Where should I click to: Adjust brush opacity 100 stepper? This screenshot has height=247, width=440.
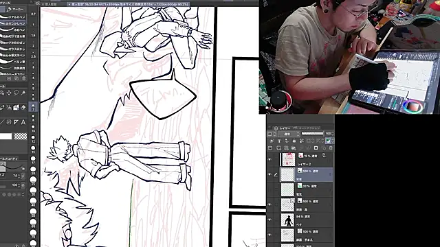tap(19, 185)
